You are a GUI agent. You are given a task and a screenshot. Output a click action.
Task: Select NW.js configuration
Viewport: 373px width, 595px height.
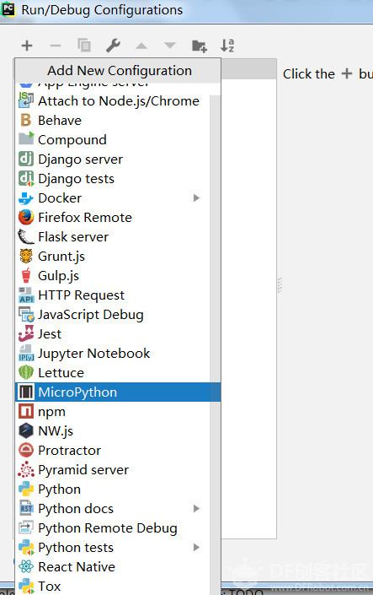[x=112, y=430]
